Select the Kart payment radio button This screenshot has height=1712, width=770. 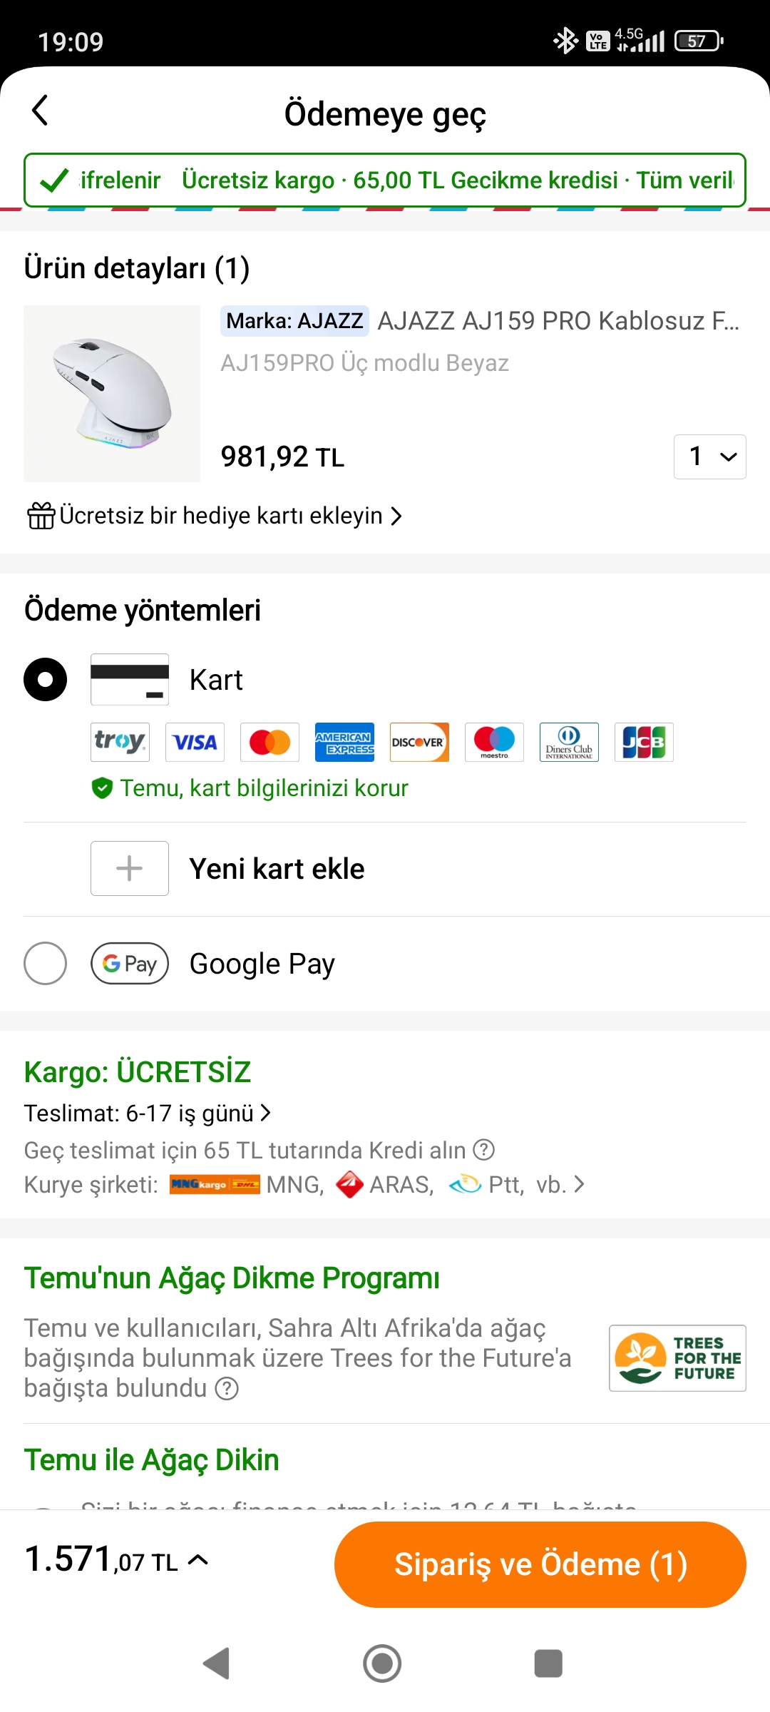(x=46, y=679)
